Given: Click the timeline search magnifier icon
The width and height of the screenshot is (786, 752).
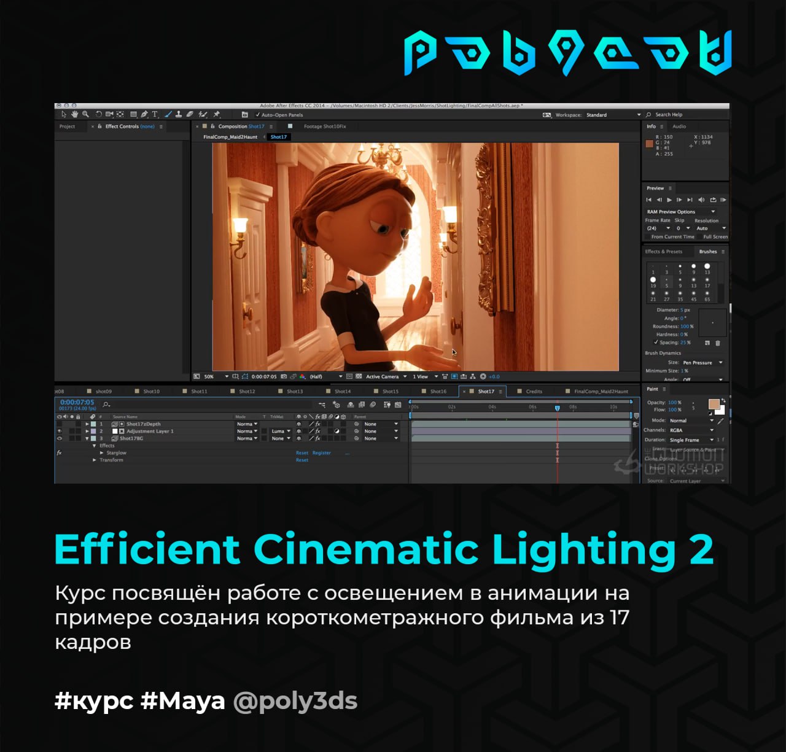Looking at the screenshot, I should tap(106, 404).
